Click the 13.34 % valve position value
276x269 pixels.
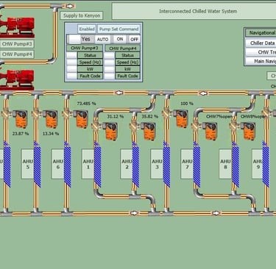click(51, 134)
